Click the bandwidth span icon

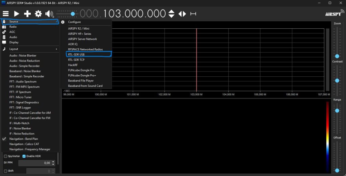193,14
